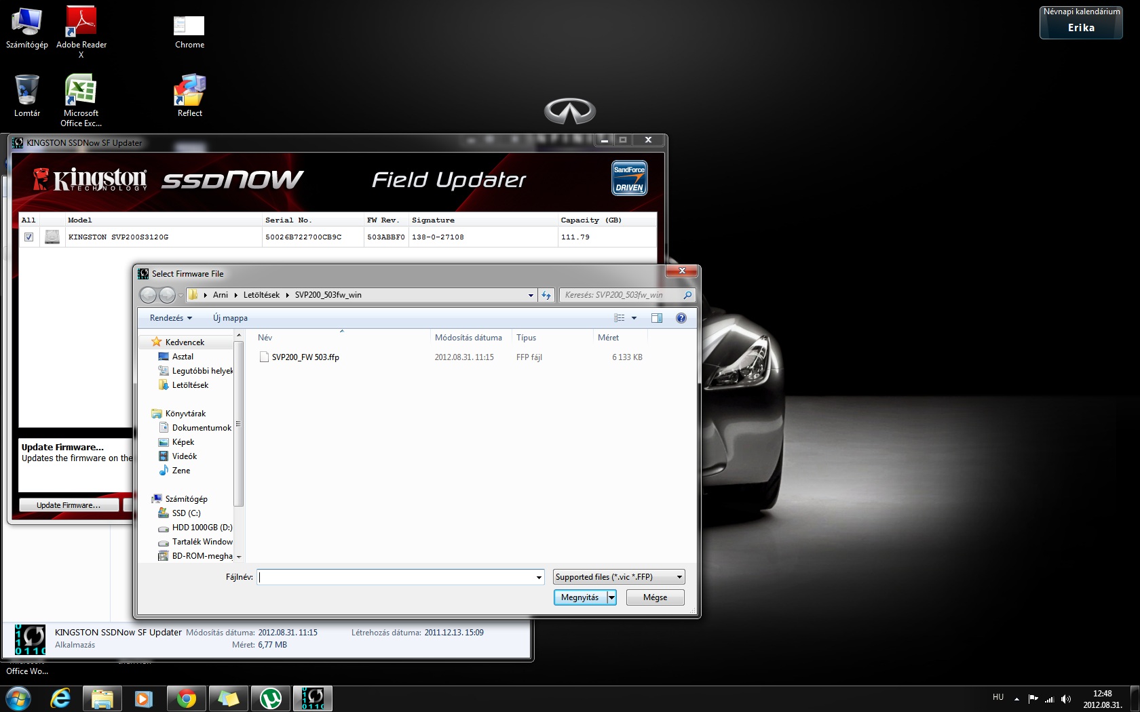The image size is (1140, 712).
Task: Open Asztal in the navigation tree
Action: click(x=183, y=357)
